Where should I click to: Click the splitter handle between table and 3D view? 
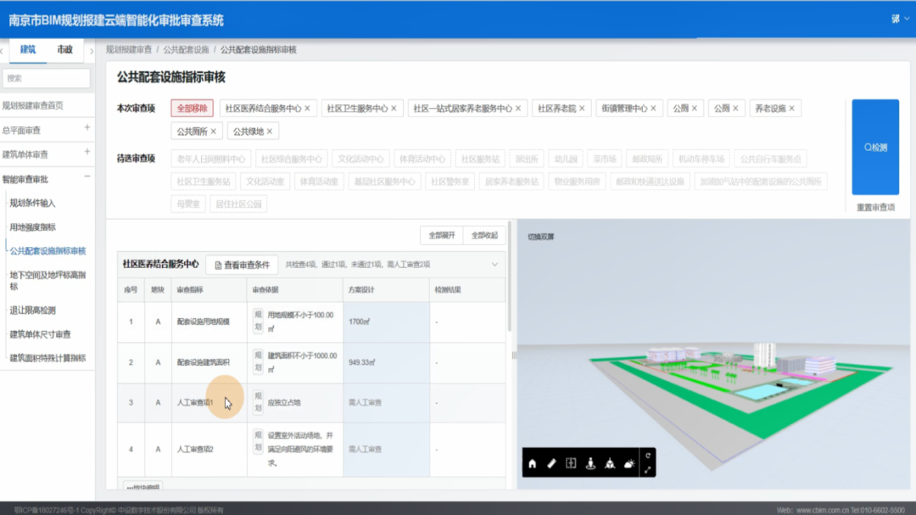(x=514, y=355)
